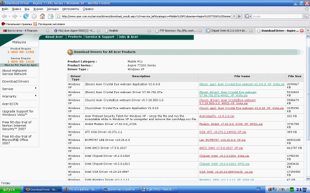310x193 pixels.
Task: Download VGA ATI v8.371.1.1 WHQL-XP zip
Action: click(223, 132)
